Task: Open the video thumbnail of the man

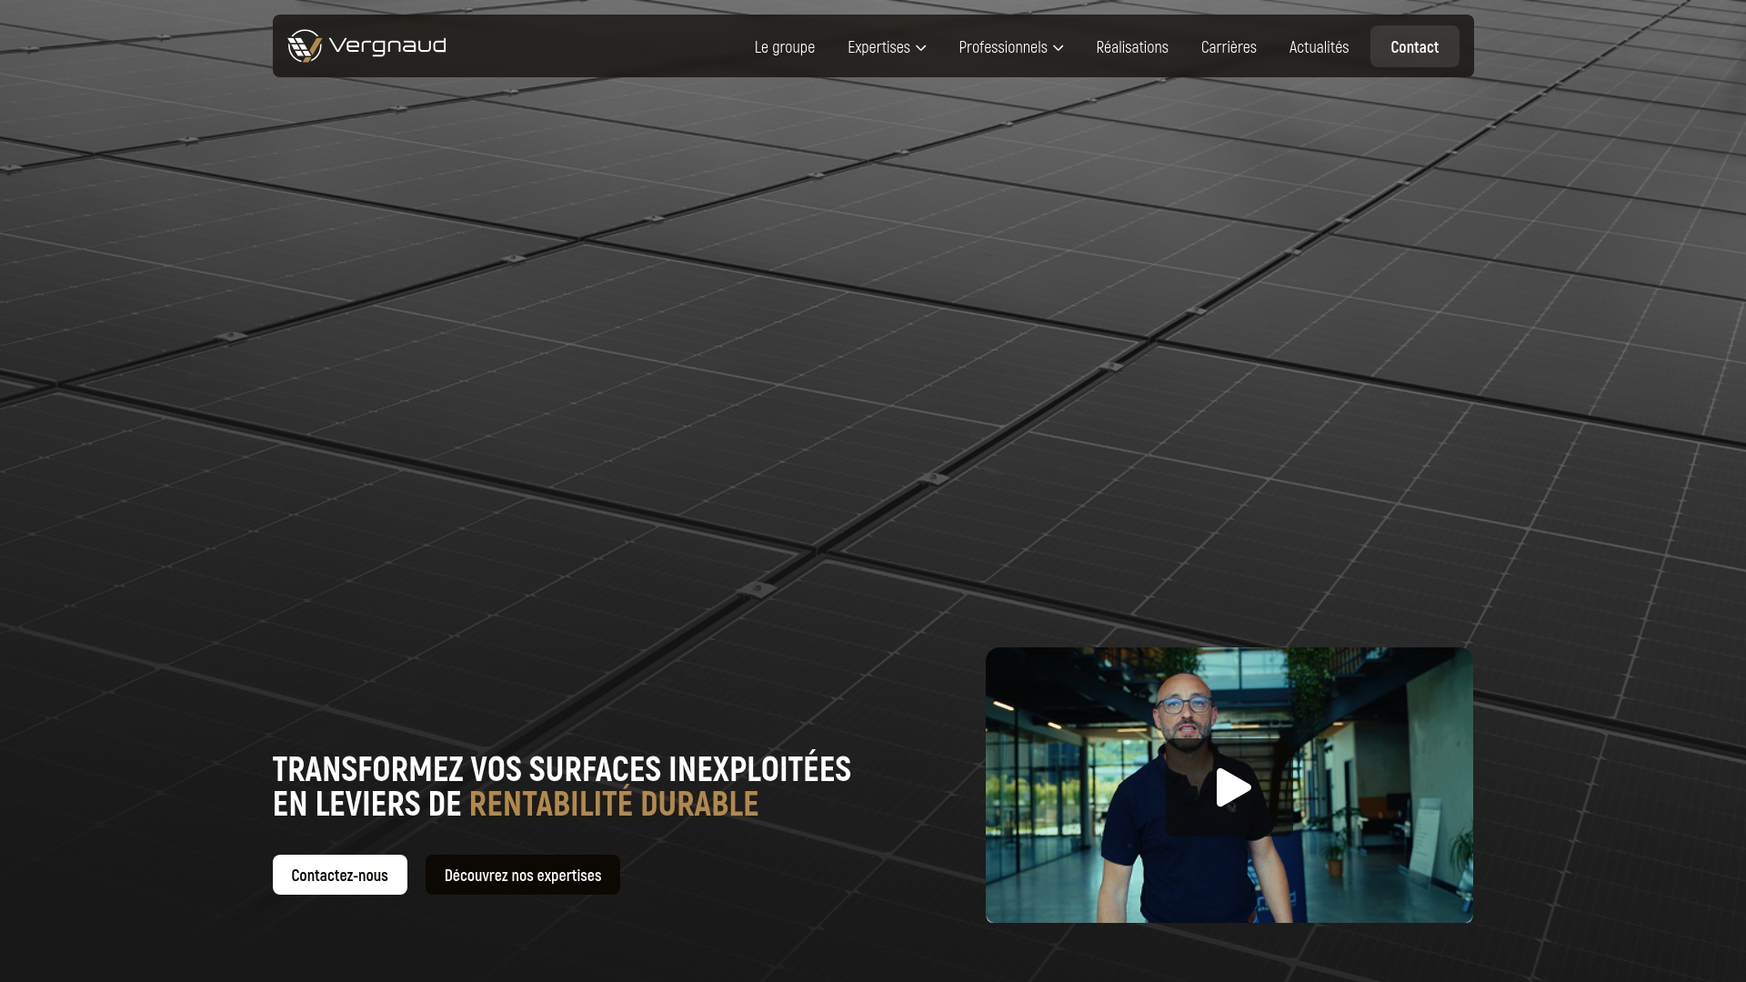Action: pyautogui.click(x=1229, y=786)
